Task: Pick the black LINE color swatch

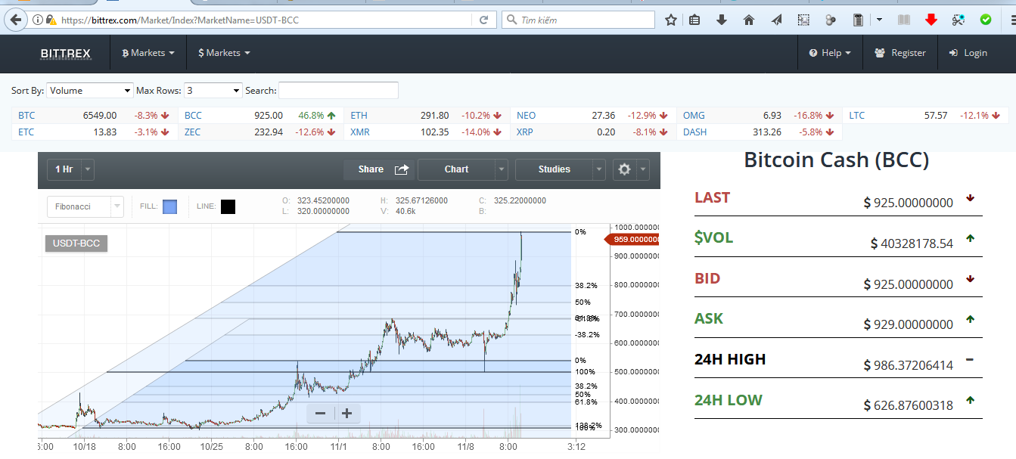Action: pos(228,206)
